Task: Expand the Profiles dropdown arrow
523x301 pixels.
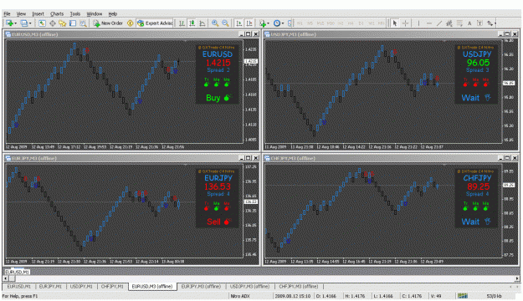Action: pos(30,23)
